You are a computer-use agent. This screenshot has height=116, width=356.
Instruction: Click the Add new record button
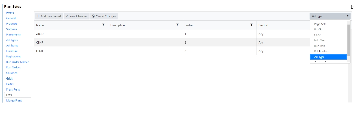point(49,16)
